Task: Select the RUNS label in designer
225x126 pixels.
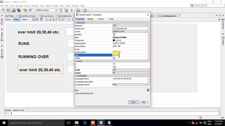Action: [24, 43]
